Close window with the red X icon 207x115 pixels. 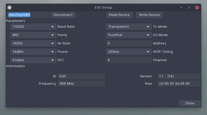click(197, 8)
